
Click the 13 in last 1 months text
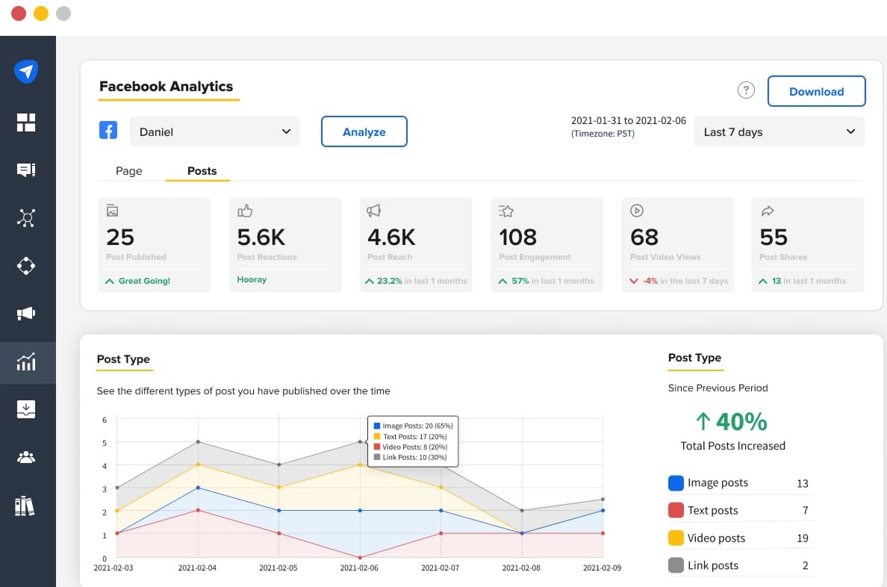tap(809, 281)
